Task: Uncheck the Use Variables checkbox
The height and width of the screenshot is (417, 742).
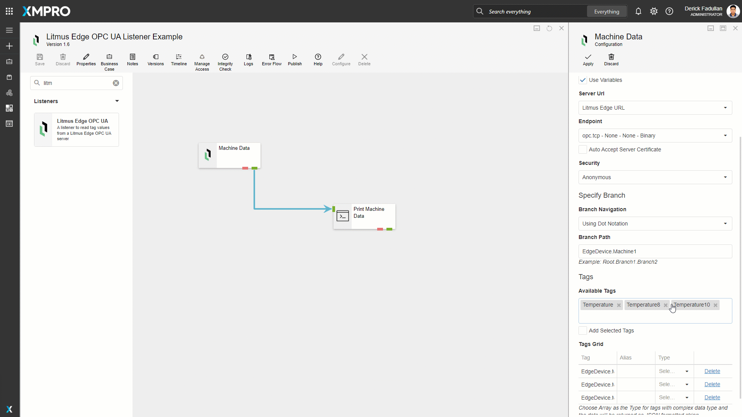Action: coord(583,80)
